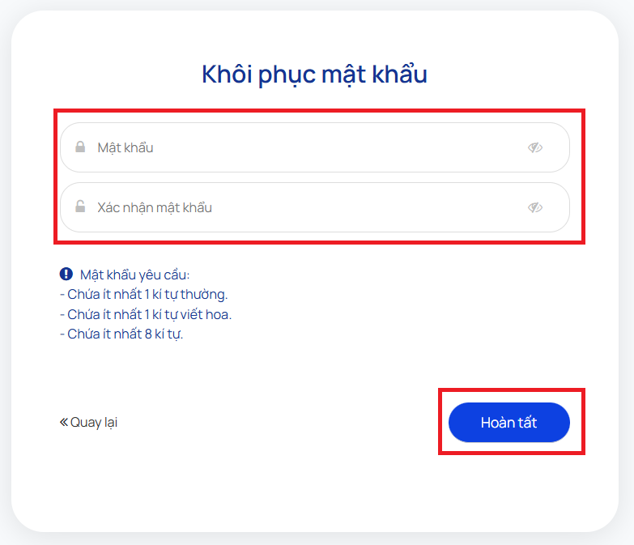This screenshot has width=634, height=545.
Task: Click the Hoàn tất button
Action: coord(509,423)
